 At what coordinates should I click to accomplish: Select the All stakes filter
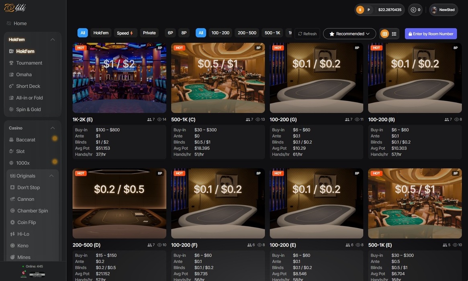coord(201,33)
